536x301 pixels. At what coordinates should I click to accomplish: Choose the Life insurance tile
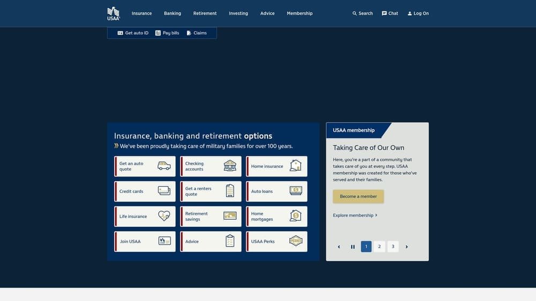tap(145, 217)
